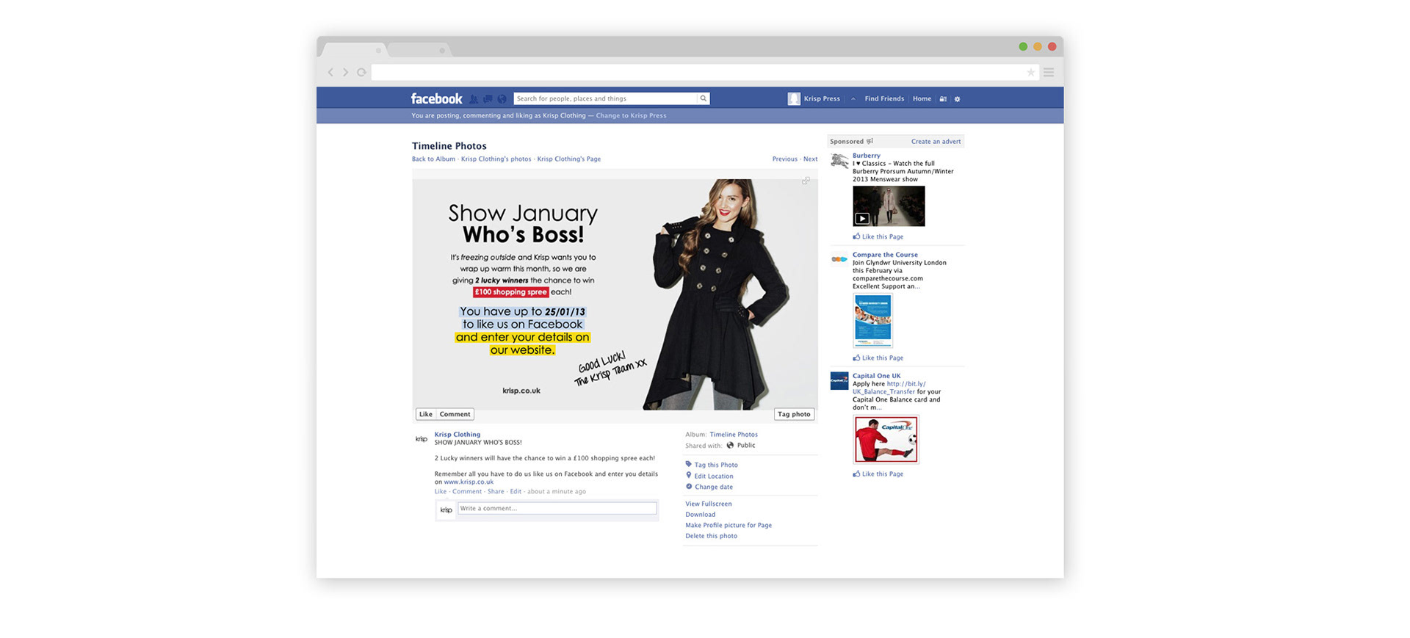Open the Capital One UK ad title
This screenshot has width=1410, height=638.
(876, 376)
